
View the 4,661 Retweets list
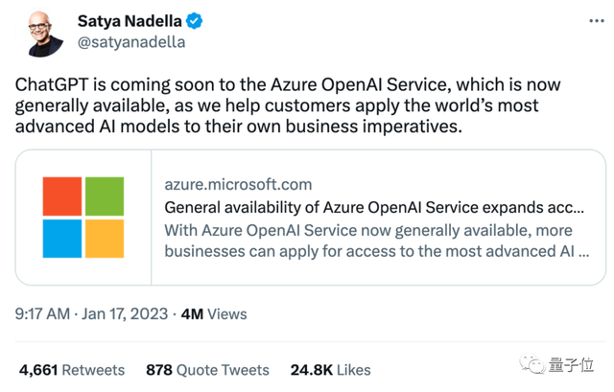coord(72,369)
